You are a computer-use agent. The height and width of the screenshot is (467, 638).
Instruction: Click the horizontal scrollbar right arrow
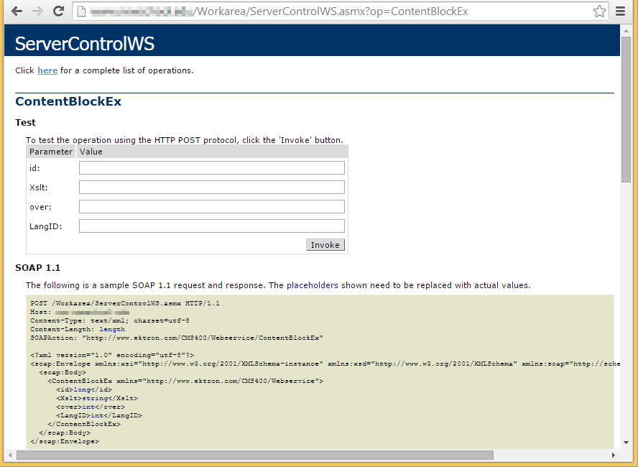click(613, 455)
